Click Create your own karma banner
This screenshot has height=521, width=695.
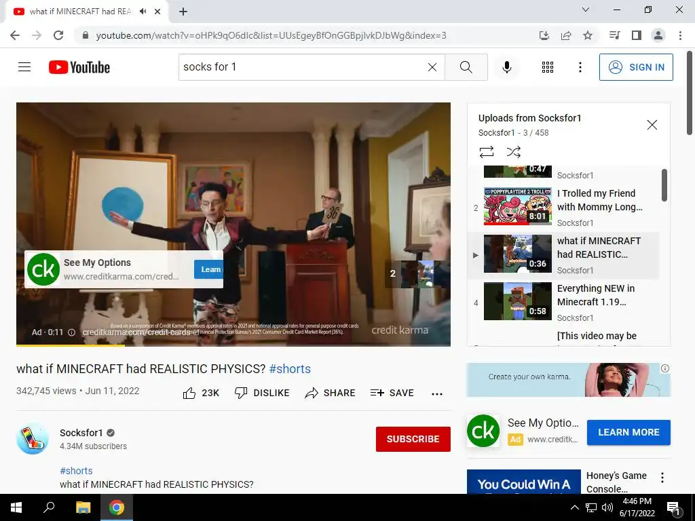coord(568,380)
